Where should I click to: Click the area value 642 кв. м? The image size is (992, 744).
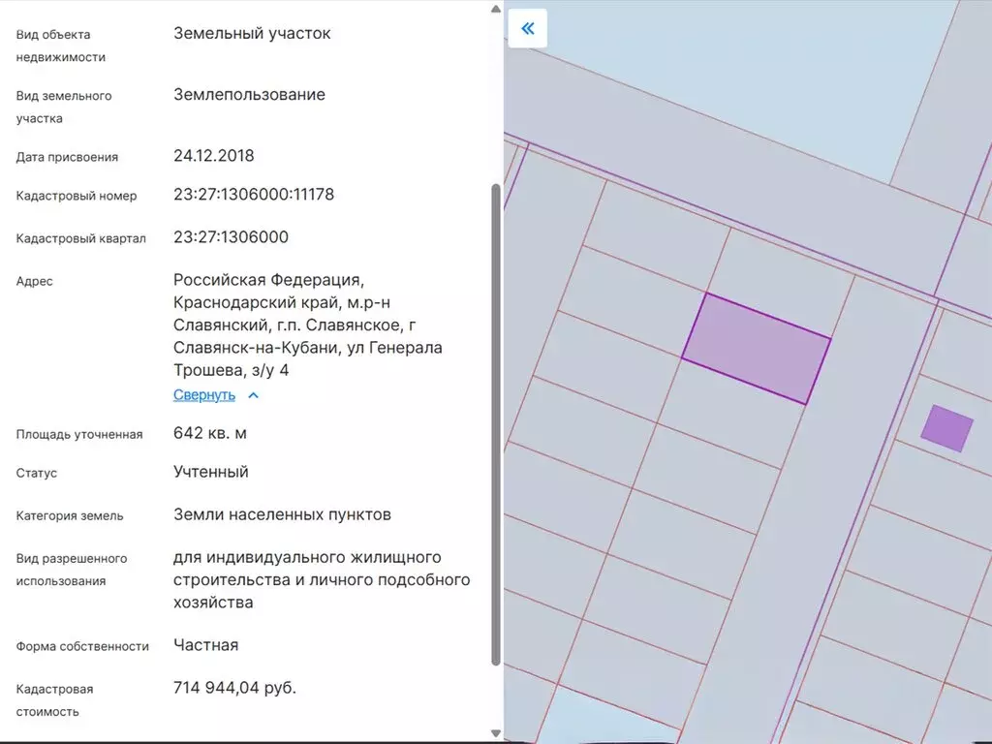coord(209,433)
